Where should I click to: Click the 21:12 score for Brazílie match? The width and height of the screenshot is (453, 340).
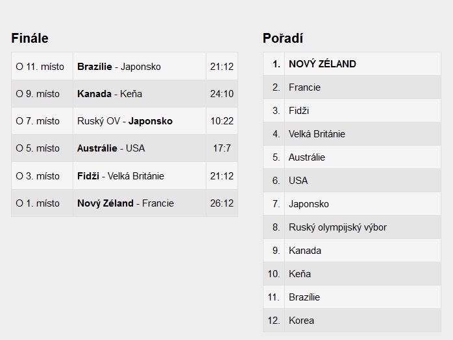222,67
